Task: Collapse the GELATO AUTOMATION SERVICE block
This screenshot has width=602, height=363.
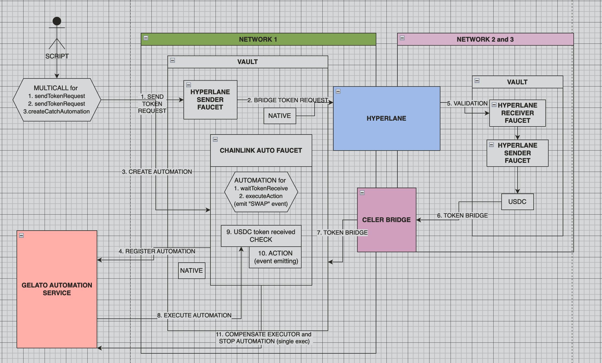Action: click(22, 235)
